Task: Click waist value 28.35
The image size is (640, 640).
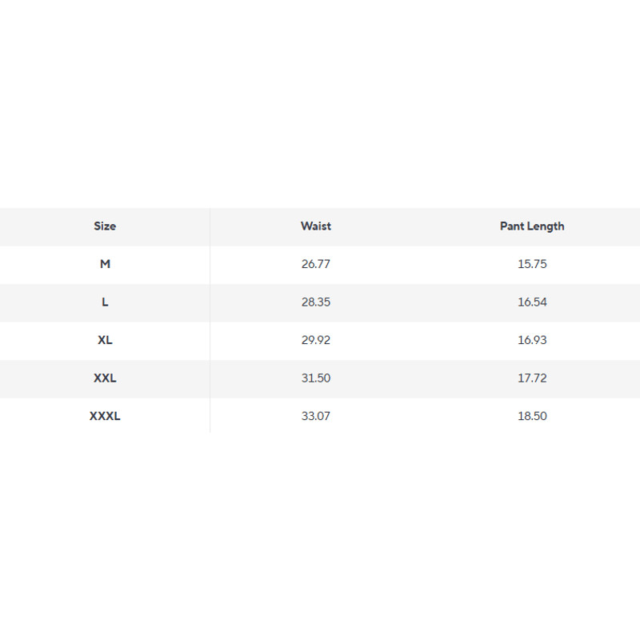Action: tap(315, 302)
